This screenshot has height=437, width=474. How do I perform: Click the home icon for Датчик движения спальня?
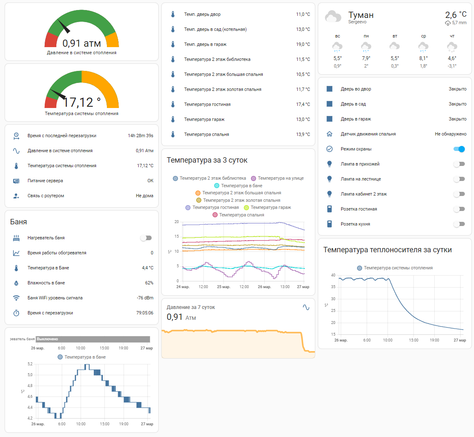pyautogui.click(x=330, y=134)
